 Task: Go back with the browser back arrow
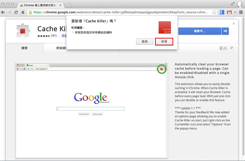[x=3, y=12]
